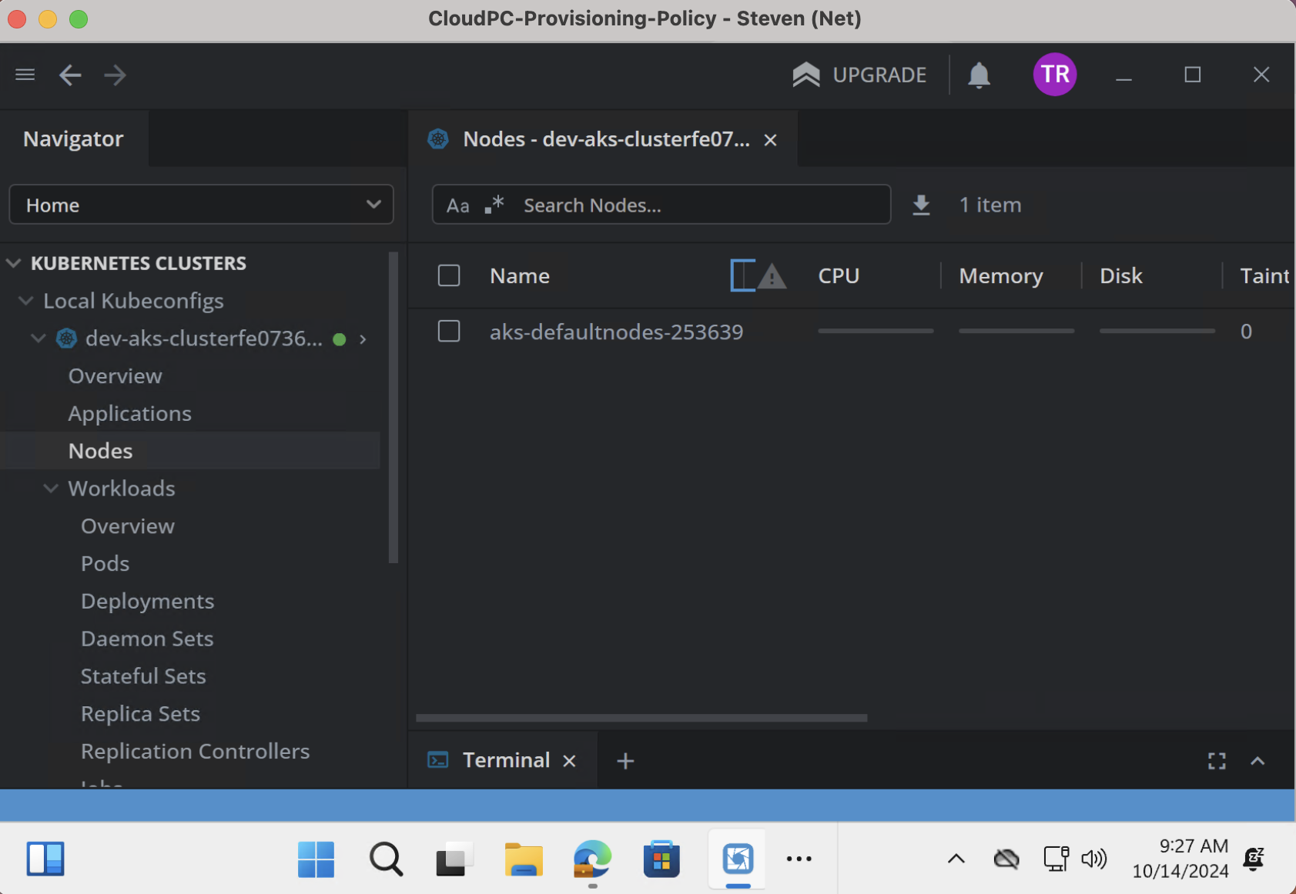Close the Nodes tab
The height and width of the screenshot is (894, 1296).
click(770, 140)
